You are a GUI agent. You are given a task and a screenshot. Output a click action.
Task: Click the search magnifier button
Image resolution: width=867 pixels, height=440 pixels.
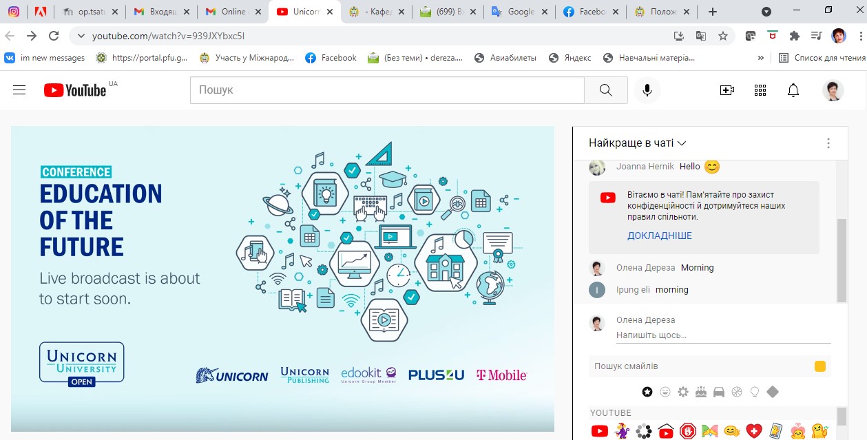tap(605, 90)
